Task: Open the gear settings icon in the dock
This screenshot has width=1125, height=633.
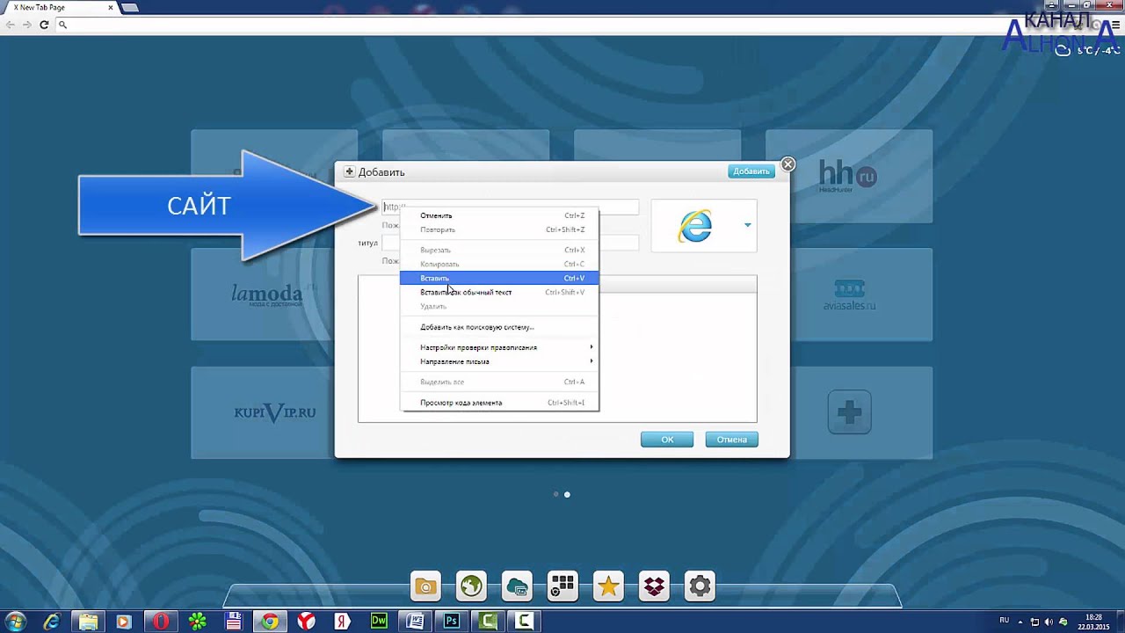Action: [x=700, y=586]
